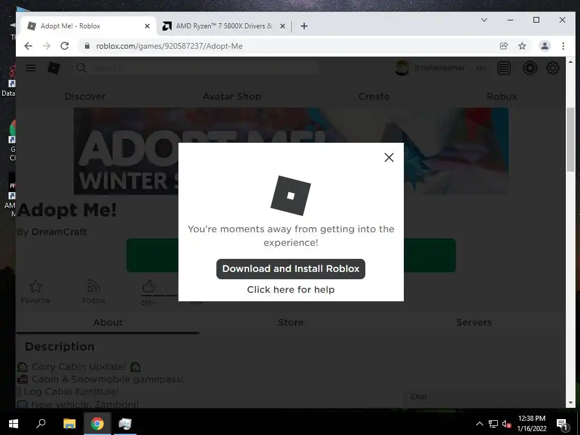
Task: Go to Discover section
Action: (x=85, y=96)
